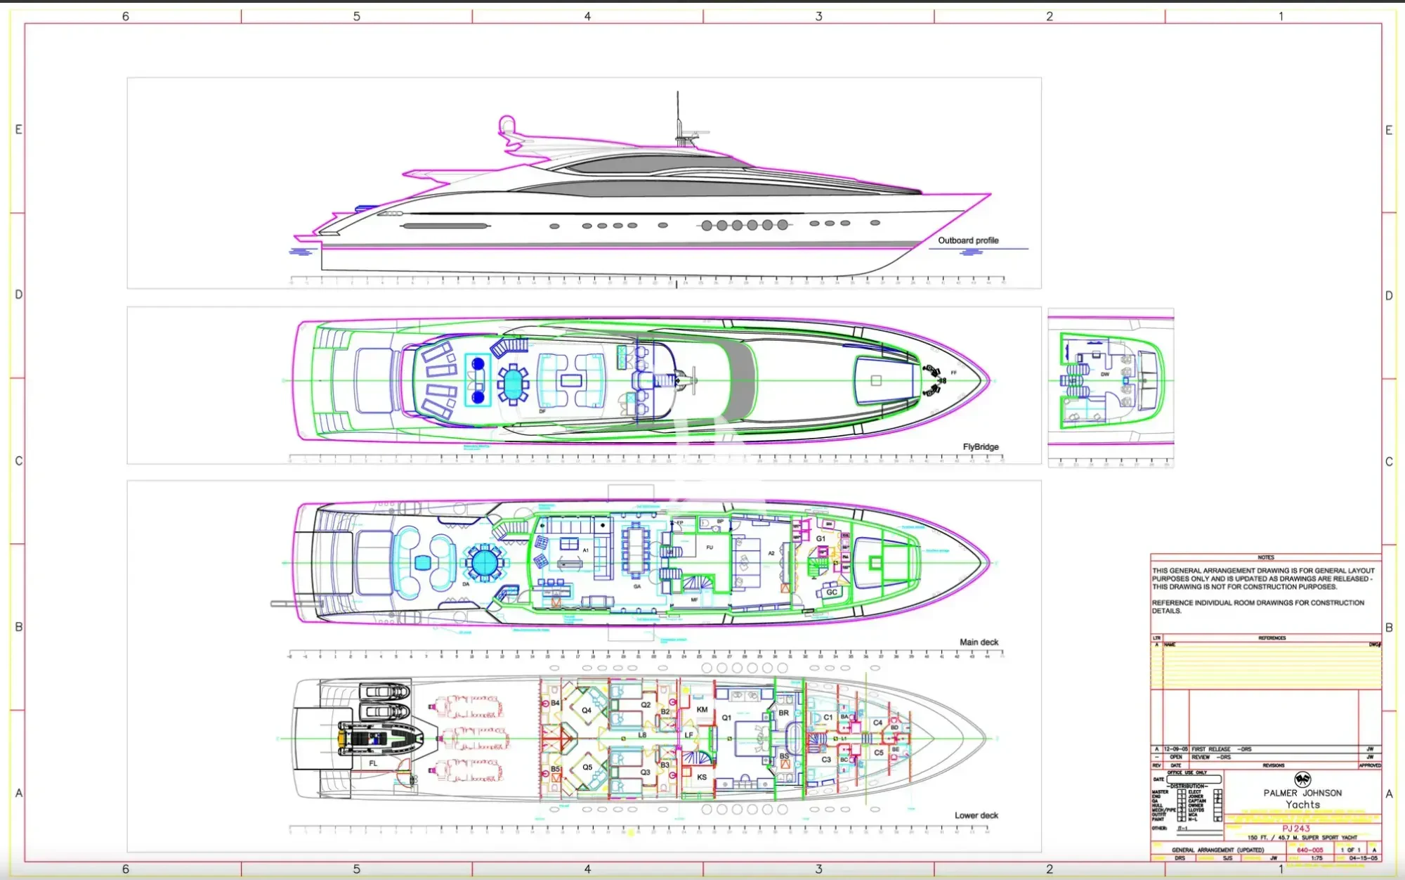1405x880 pixels.
Task: Click the Q4 cabin on lower deck
Action: [x=587, y=710]
